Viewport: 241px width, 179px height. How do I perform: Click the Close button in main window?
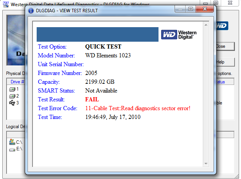point(225,46)
